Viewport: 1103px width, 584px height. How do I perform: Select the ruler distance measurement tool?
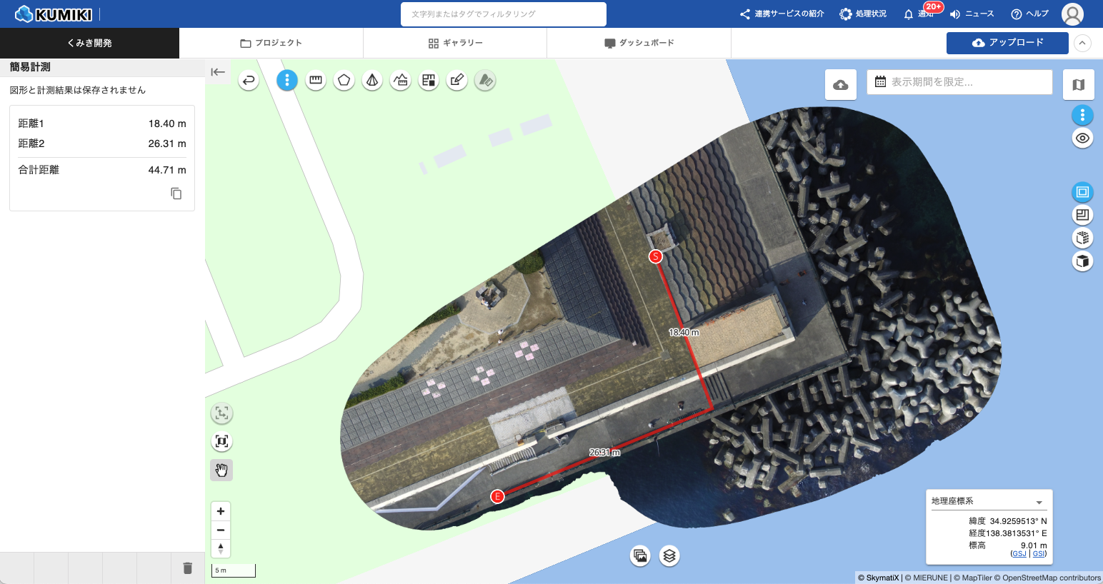click(x=316, y=81)
